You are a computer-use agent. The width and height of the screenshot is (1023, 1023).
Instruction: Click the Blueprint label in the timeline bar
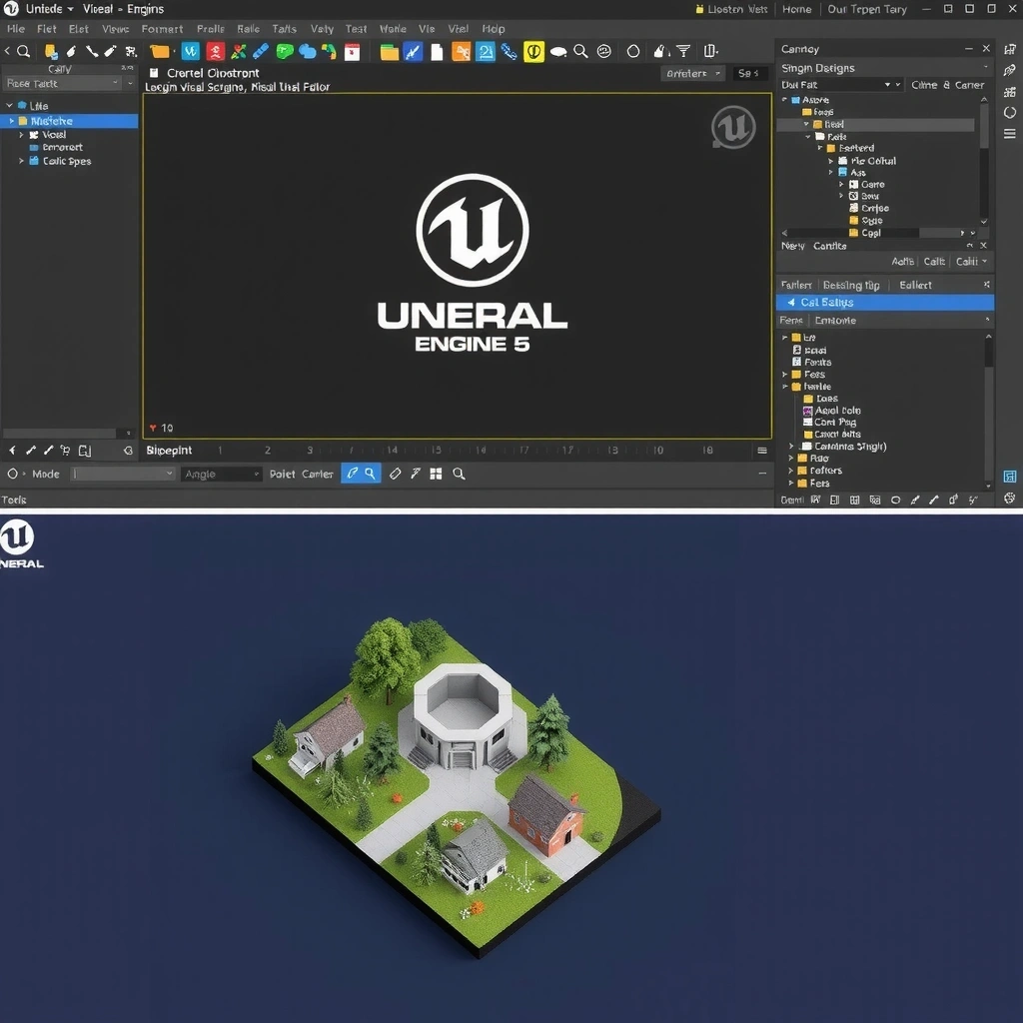(168, 451)
